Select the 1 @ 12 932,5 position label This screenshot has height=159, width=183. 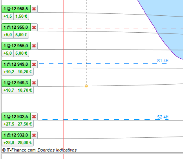coord(16,116)
